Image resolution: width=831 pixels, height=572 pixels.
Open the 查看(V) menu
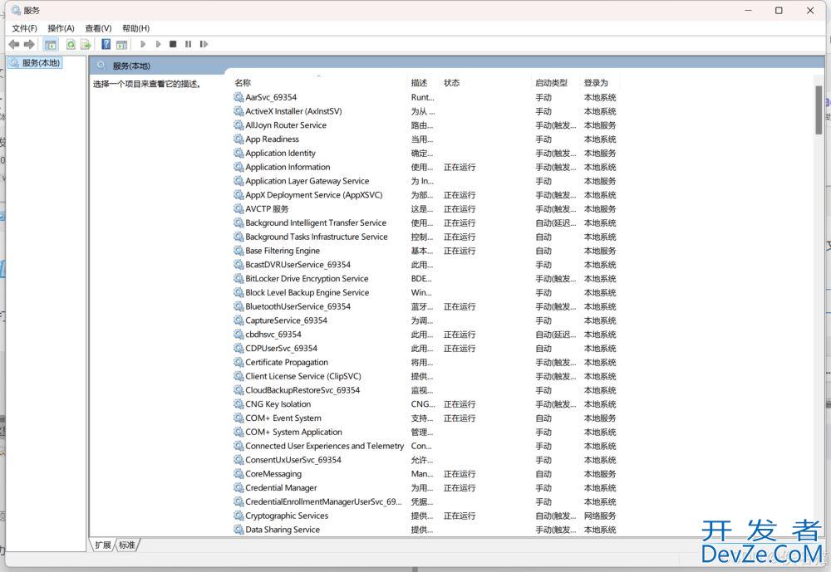(x=98, y=28)
